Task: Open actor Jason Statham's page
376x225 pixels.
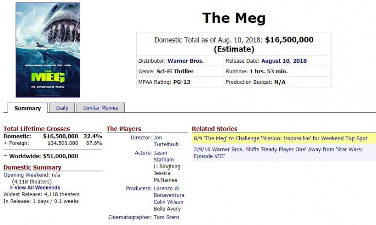Action: (x=164, y=156)
